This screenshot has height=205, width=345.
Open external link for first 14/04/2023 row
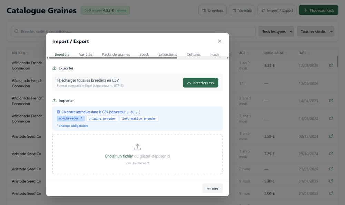pyautogui.click(x=331, y=101)
